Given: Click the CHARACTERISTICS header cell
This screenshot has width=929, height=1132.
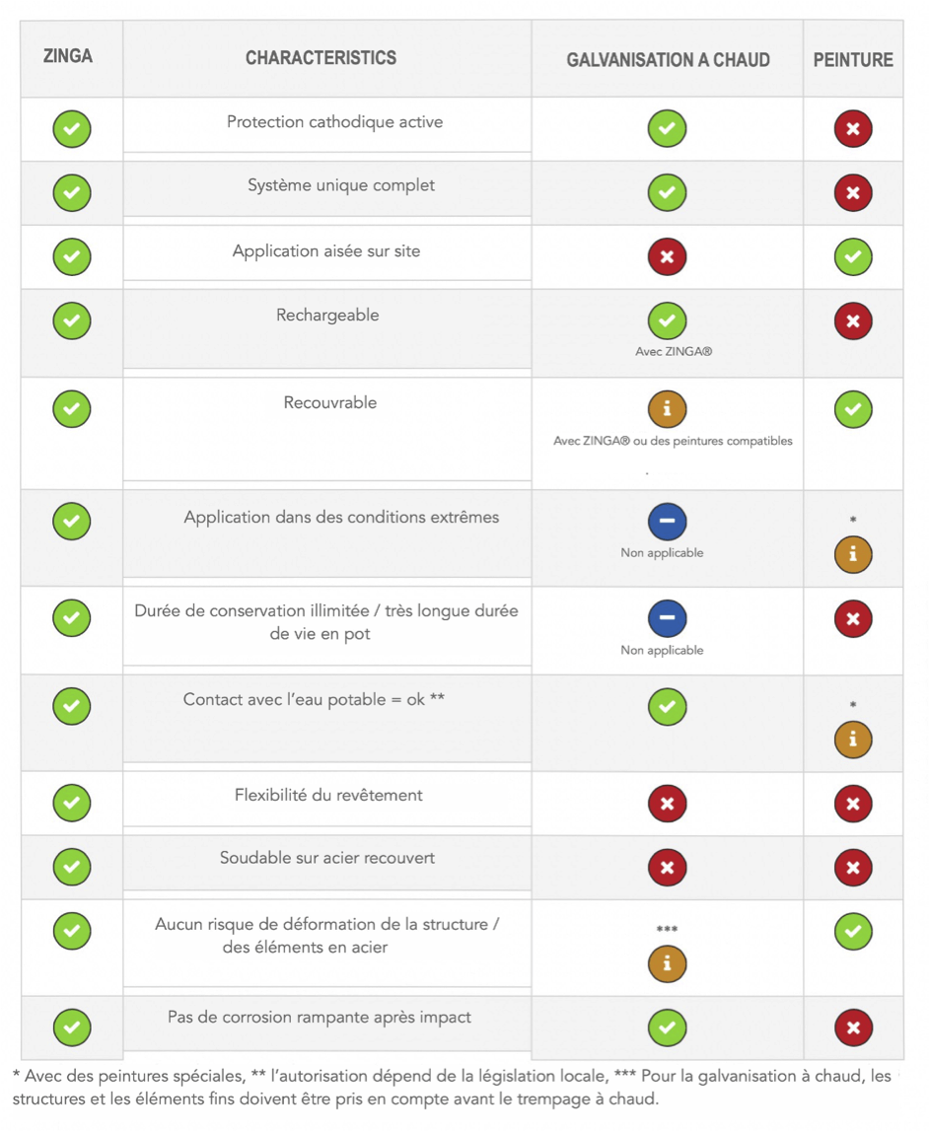Looking at the screenshot, I should click(x=321, y=58).
